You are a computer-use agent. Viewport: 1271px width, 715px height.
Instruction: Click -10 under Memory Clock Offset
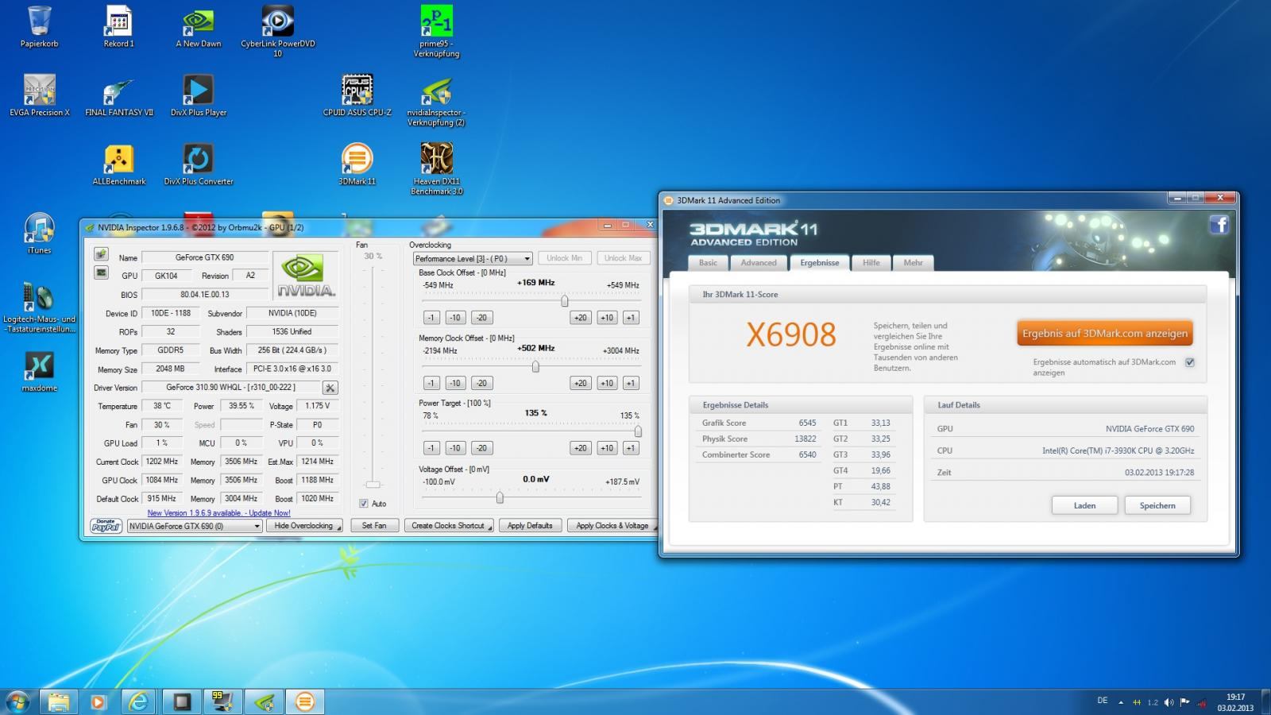(x=455, y=383)
